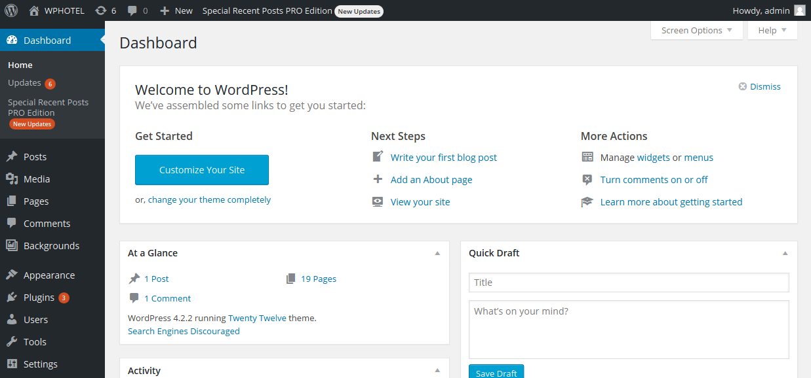Click the Plugins plug icon

12,298
